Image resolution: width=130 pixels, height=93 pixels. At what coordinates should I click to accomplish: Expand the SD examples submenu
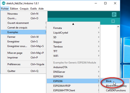pos(73,37)
